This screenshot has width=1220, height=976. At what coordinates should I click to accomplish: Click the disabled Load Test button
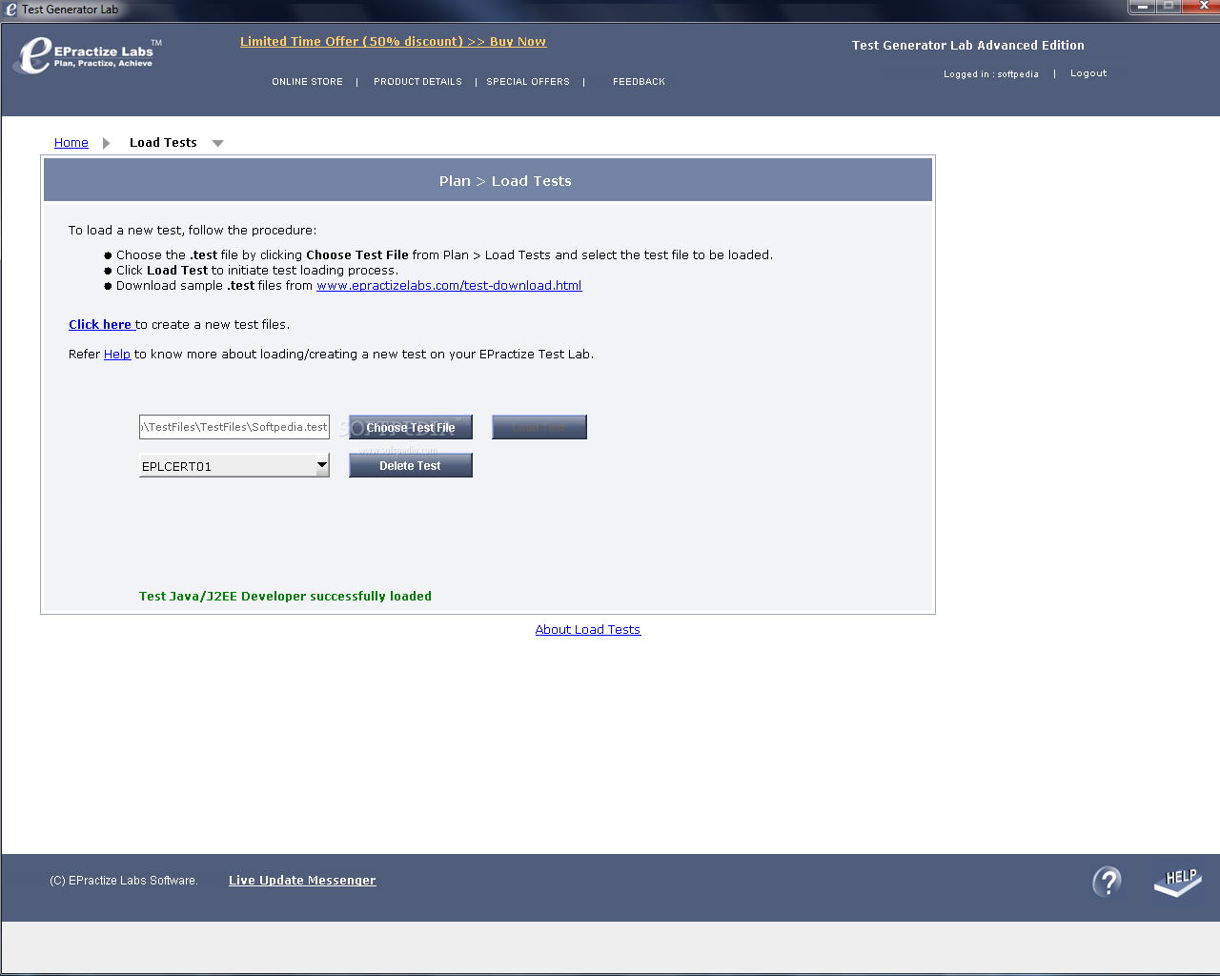(x=539, y=427)
